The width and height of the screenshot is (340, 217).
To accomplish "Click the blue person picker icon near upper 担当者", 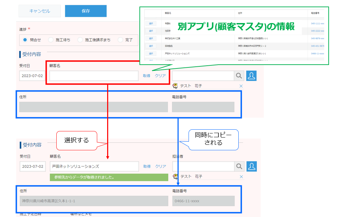I will click(x=251, y=76).
